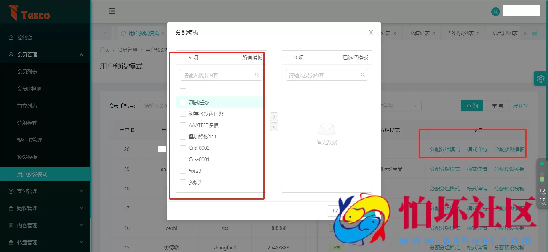Collapse the 会员管理 menu chevron
This screenshot has height=252, width=548.
[x=82, y=54]
